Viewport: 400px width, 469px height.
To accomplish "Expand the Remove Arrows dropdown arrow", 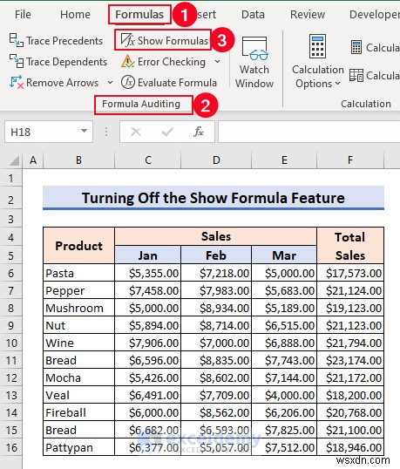I will tap(110, 82).
